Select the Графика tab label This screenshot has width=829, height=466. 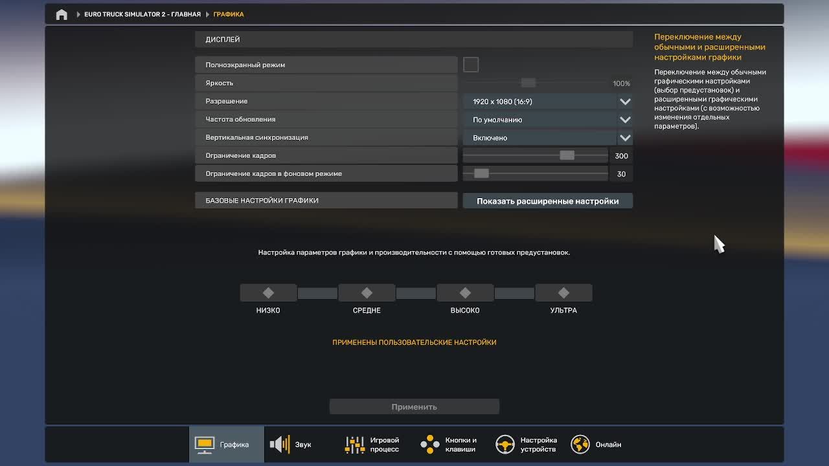pos(234,445)
